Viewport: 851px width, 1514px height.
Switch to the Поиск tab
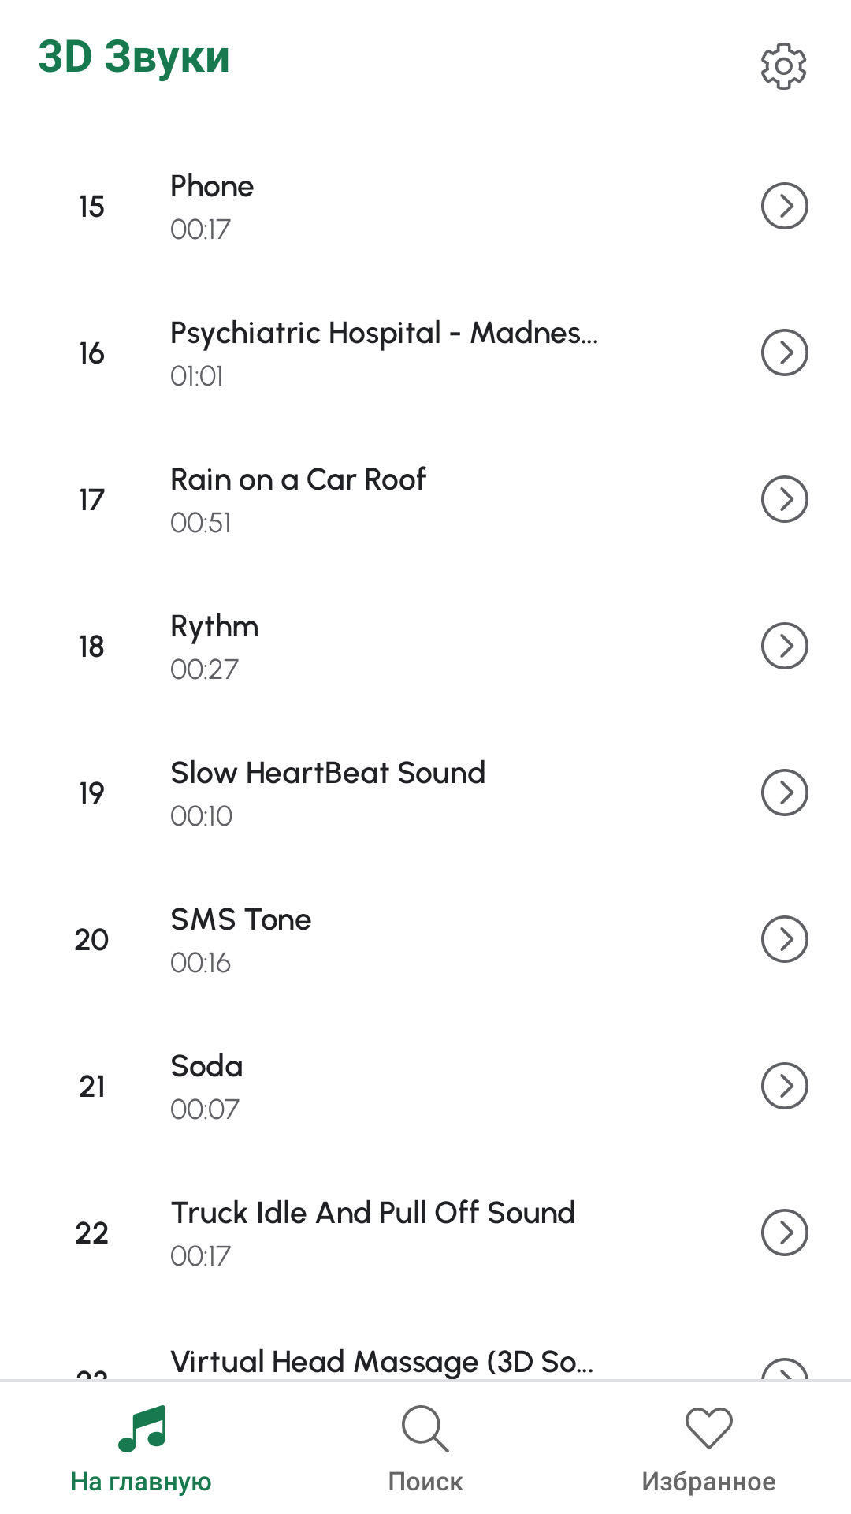click(425, 1482)
